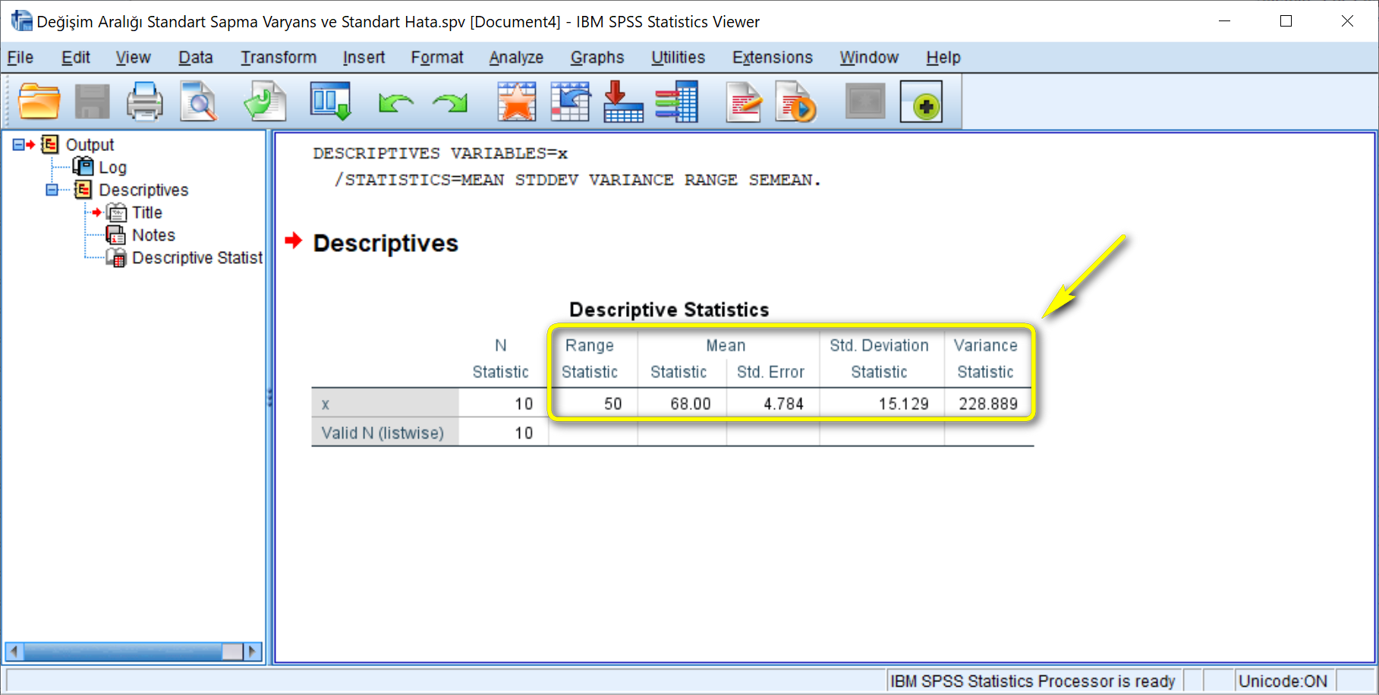Viewport: 1379px width, 695px height.
Task: Collapse the Output tree root
Action: coord(19,144)
